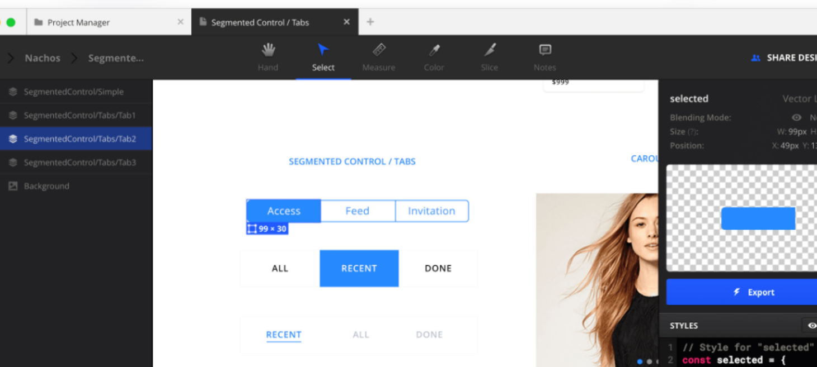Choose the Measure ruler tool
Screen dimensions: 817x367
(x=379, y=57)
